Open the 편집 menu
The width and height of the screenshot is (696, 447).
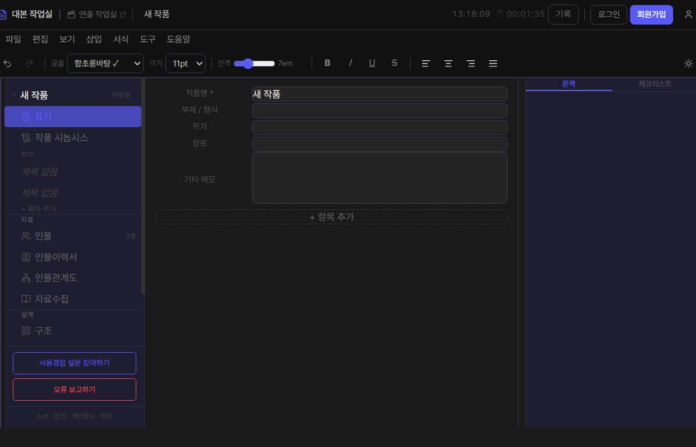tap(40, 39)
